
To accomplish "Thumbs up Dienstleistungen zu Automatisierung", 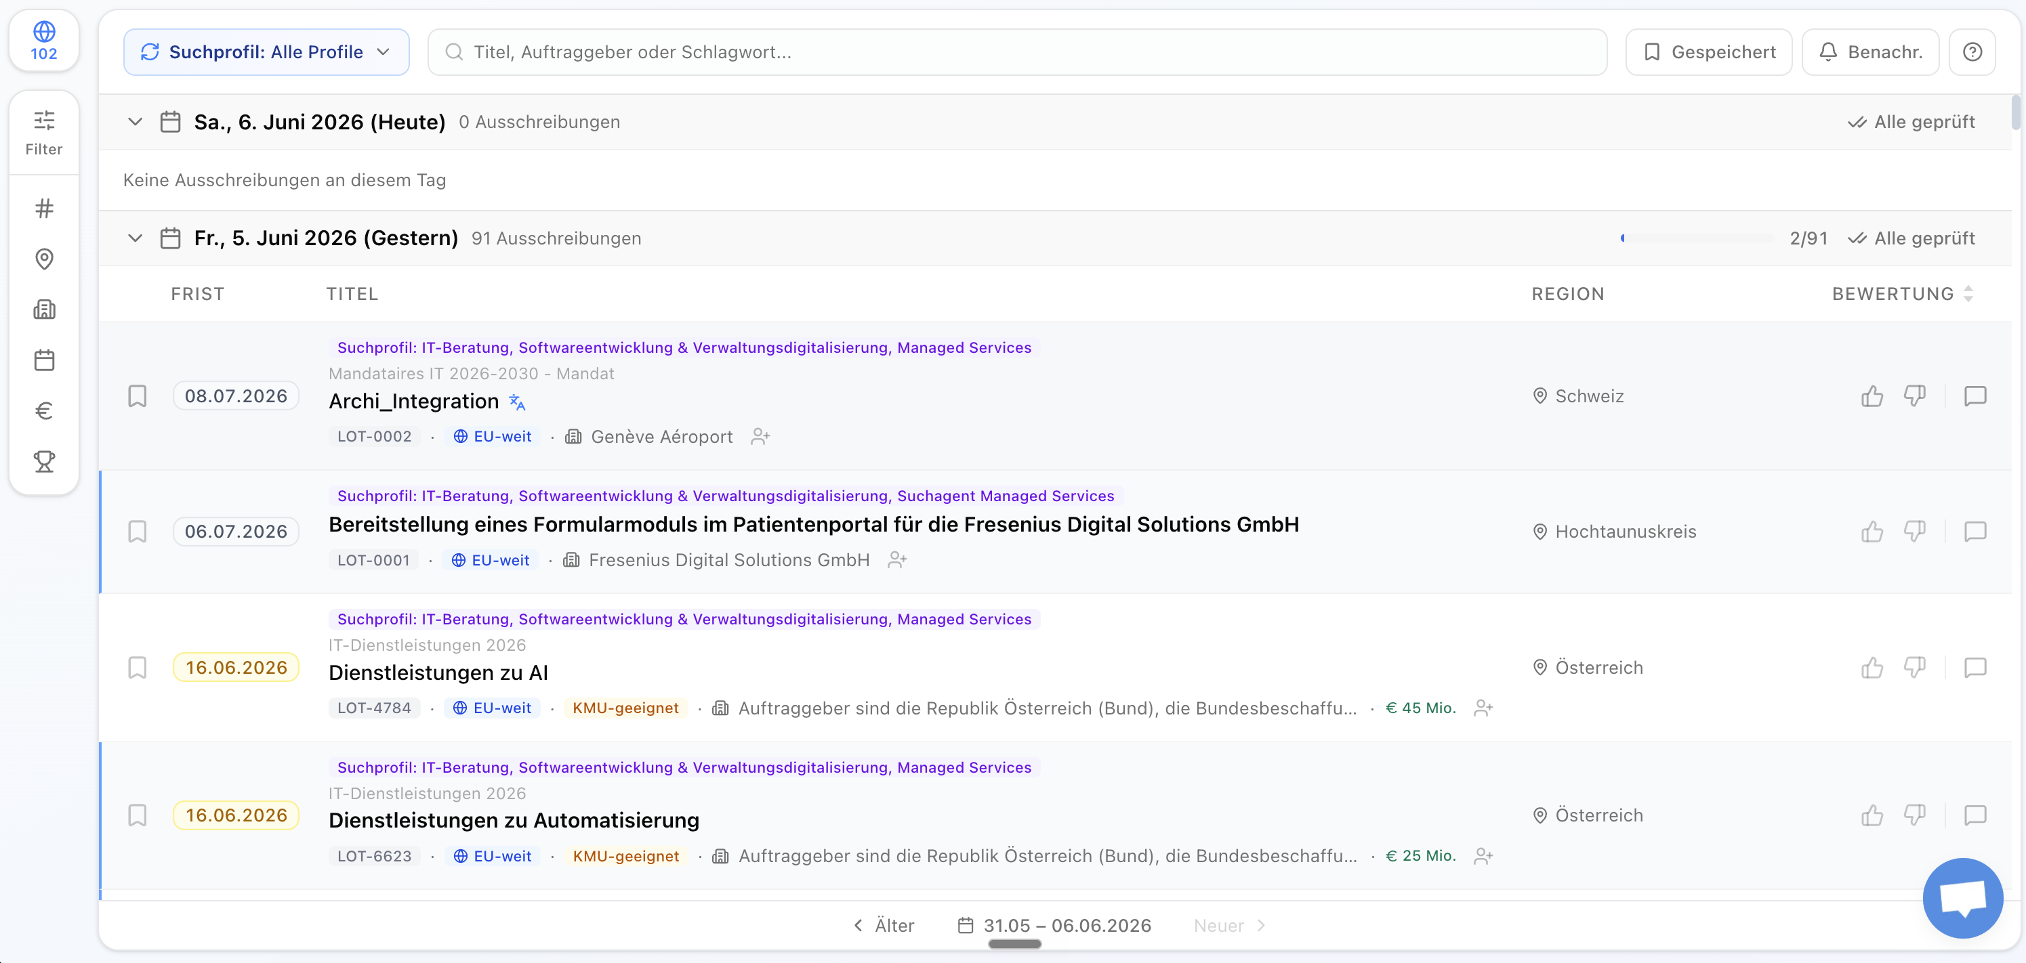I will pos(1872,815).
